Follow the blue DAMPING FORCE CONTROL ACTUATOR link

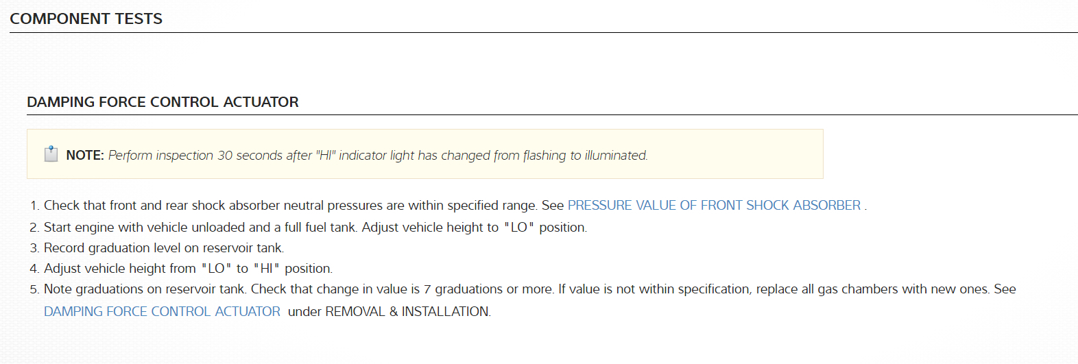click(x=162, y=312)
